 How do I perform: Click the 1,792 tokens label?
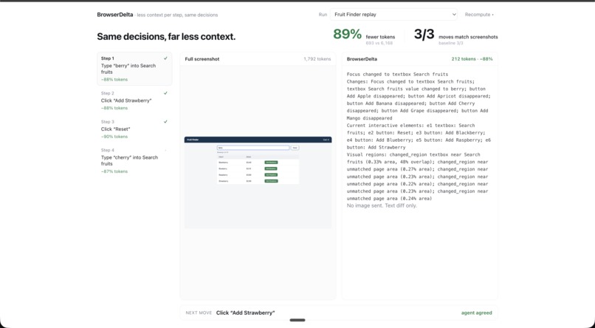coord(317,59)
